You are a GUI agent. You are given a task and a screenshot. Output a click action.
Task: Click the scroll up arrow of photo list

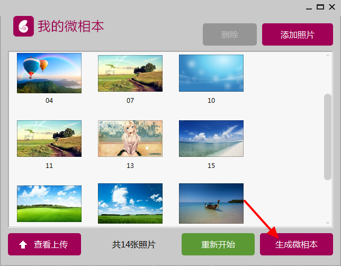328,56
